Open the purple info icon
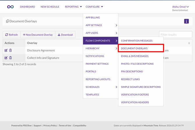This screenshot has width=195, height=130. pyautogui.click(x=186, y=21)
